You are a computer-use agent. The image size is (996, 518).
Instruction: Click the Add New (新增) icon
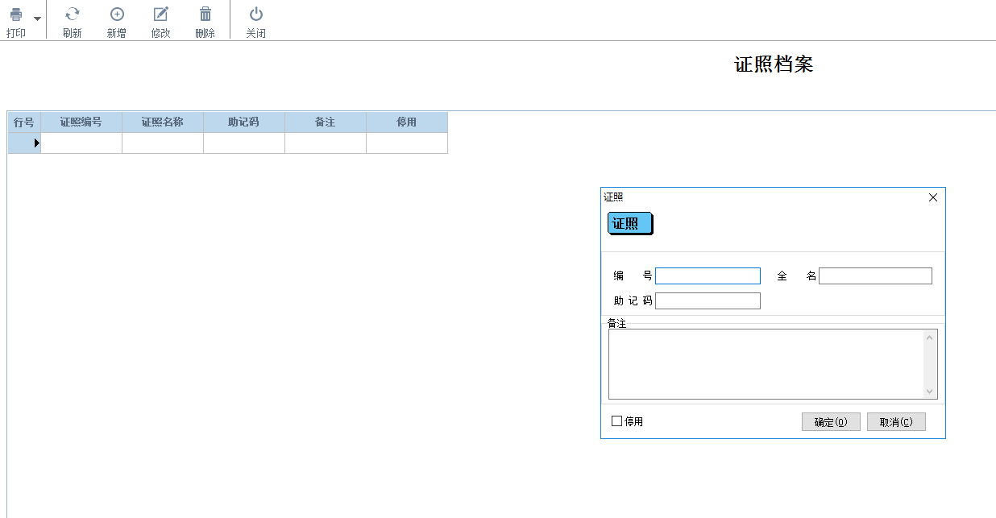(x=117, y=15)
